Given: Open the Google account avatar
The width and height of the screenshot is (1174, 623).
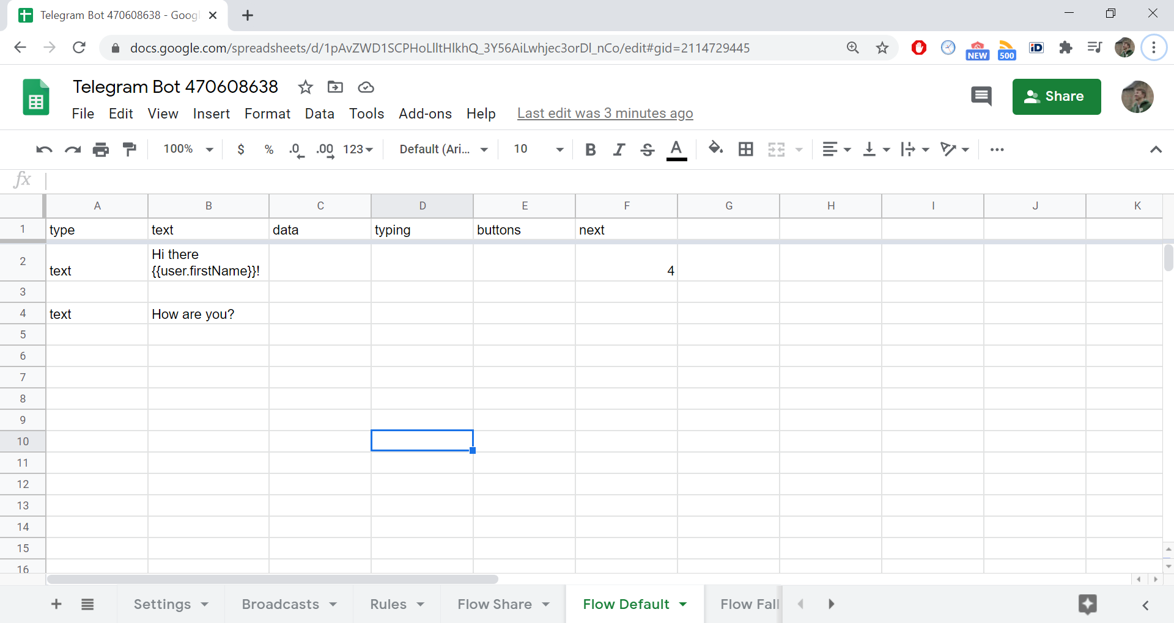Looking at the screenshot, I should pyautogui.click(x=1137, y=97).
